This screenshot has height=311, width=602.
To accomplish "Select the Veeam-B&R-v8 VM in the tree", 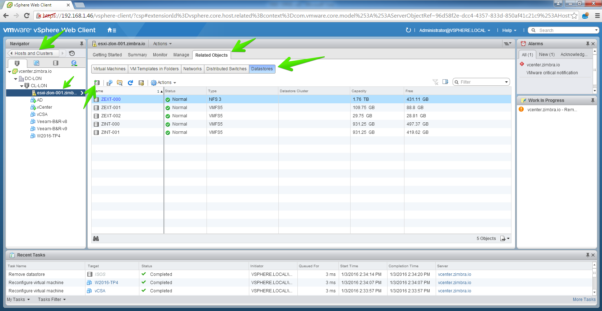I will point(52,122).
